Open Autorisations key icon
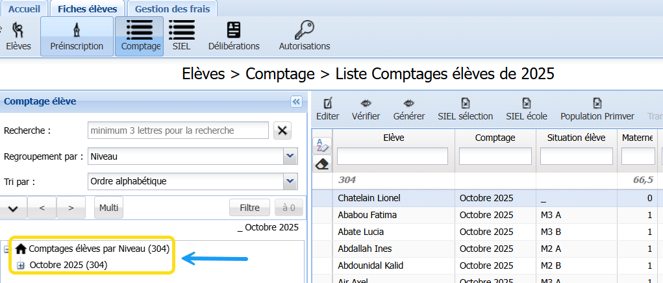Screen dimensions: 663x283 tap(304, 36)
